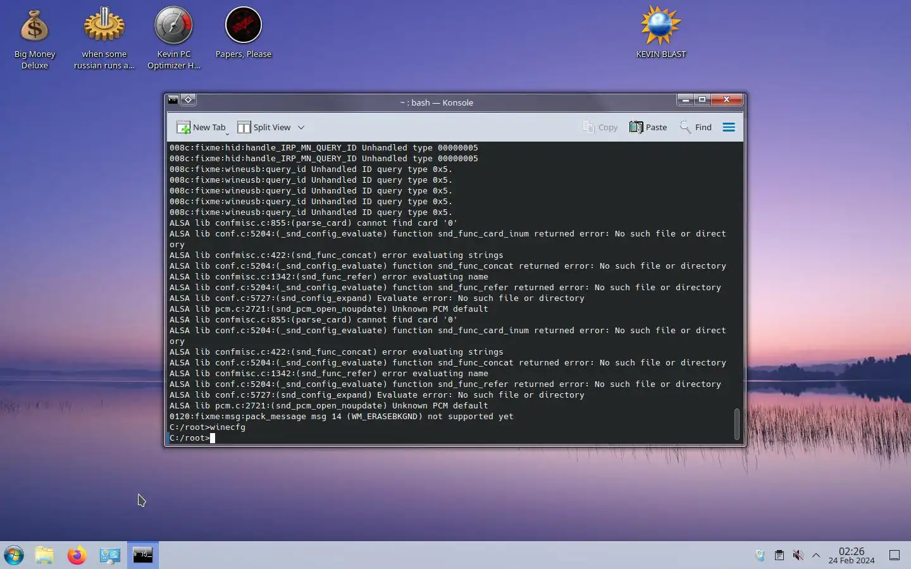The height and width of the screenshot is (569, 911).
Task: Select the Kevin PC Optimizer desktop icon
Action: (174, 39)
